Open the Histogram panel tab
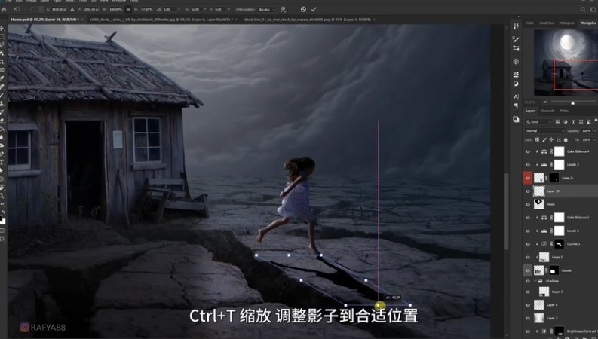 click(567, 23)
